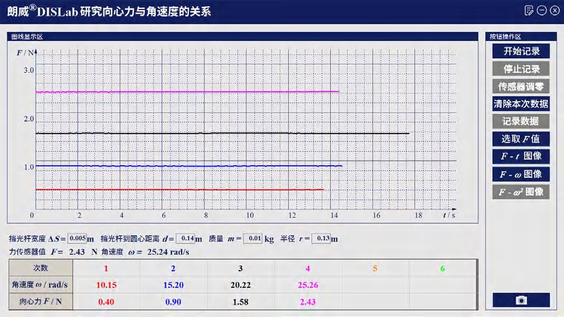Click the 挡光杆宽度 ΔS input field

[77, 239]
